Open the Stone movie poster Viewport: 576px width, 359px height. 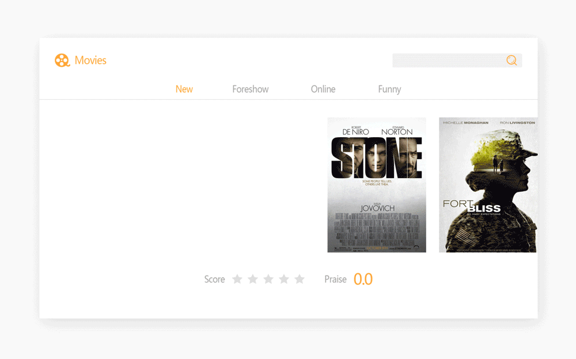click(x=377, y=185)
